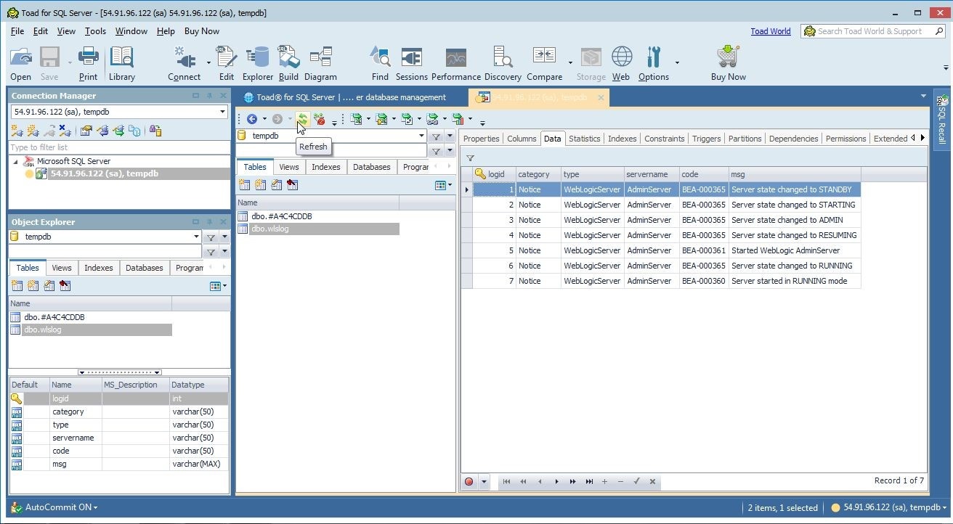Screen dimensions: 953x524
Task: Select the 54.91.96.122 (sa), tempdb connection node
Action: point(105,173)
